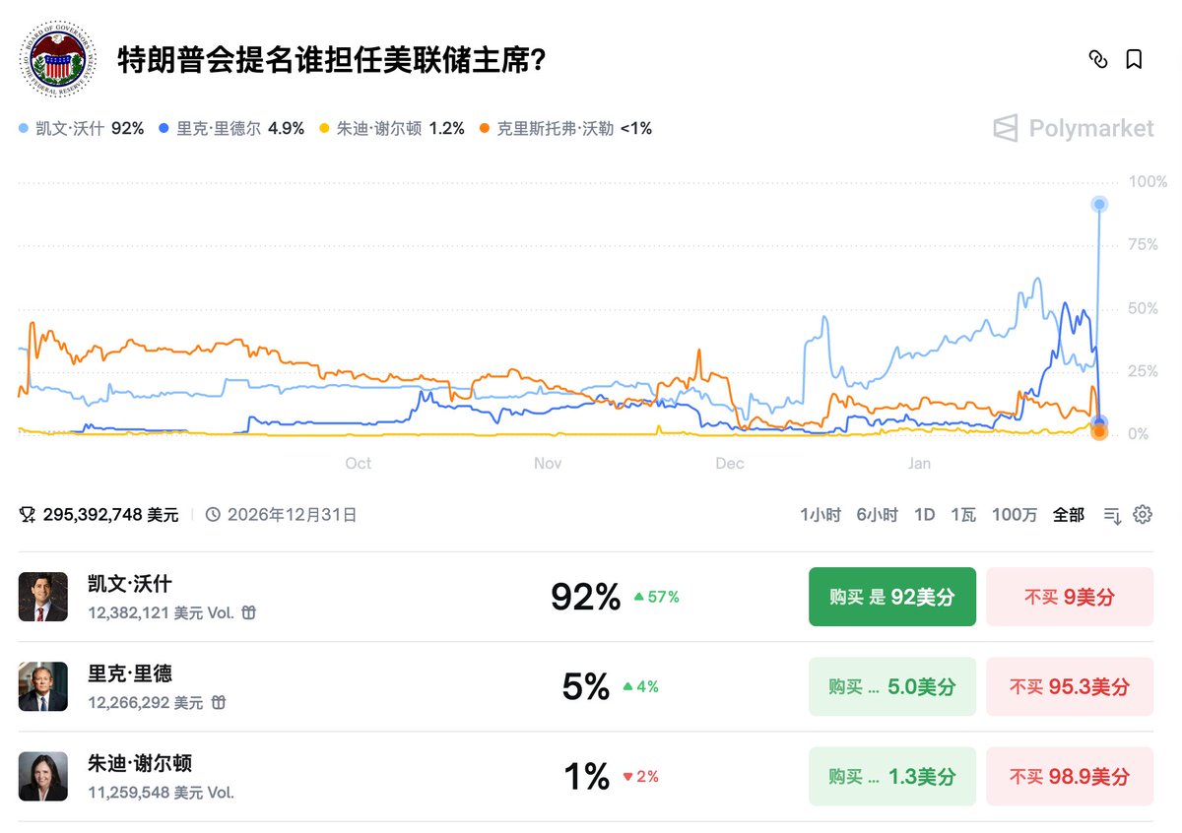This screenshot has width=1182, height=833.
Task: Buy No on 凯文·沃什 at 9美分
Action: point(1069,597)
